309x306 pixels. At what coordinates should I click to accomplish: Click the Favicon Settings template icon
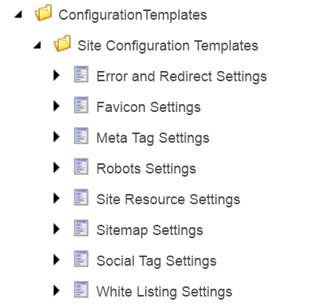coord(81,105)
